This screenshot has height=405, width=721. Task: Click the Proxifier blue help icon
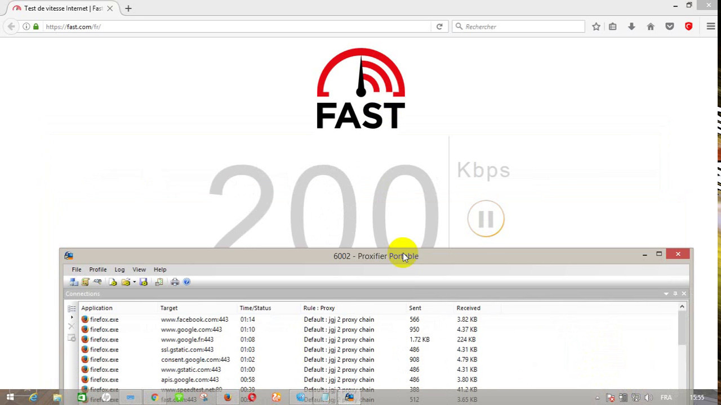tap(186, 282)
